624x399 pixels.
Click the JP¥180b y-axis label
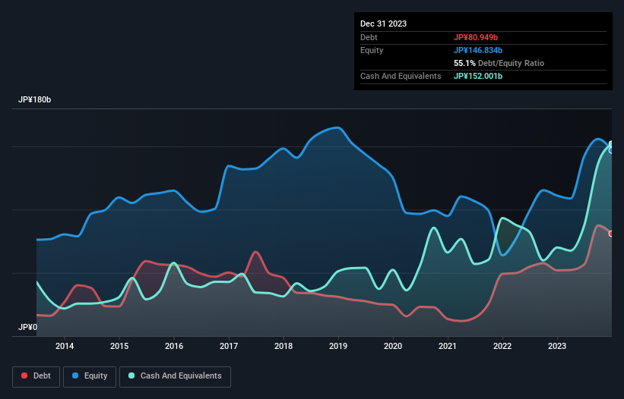(35, 99)
